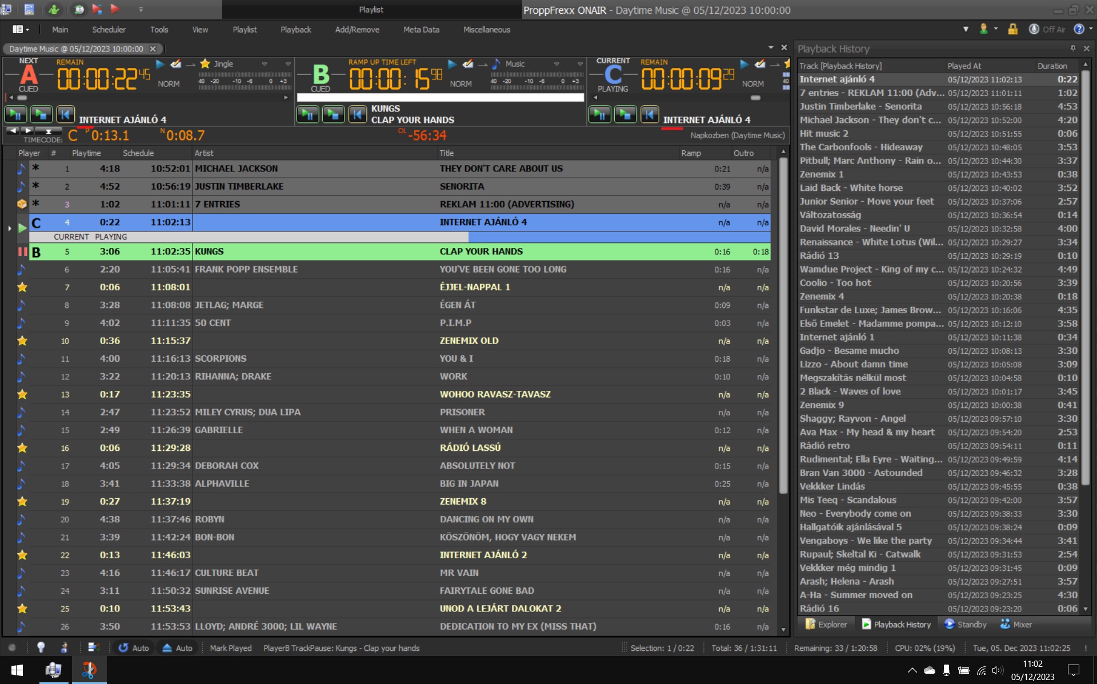Click Player C rewind-to-start button
The height and width of the screenshot is (684, 1097).
[x=649, y=114]
